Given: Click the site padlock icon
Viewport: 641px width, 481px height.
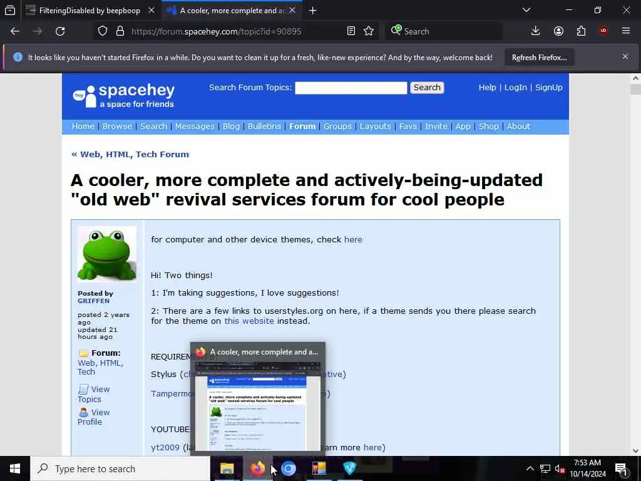Looking at the screenshot, I should [x=120, y=31].
